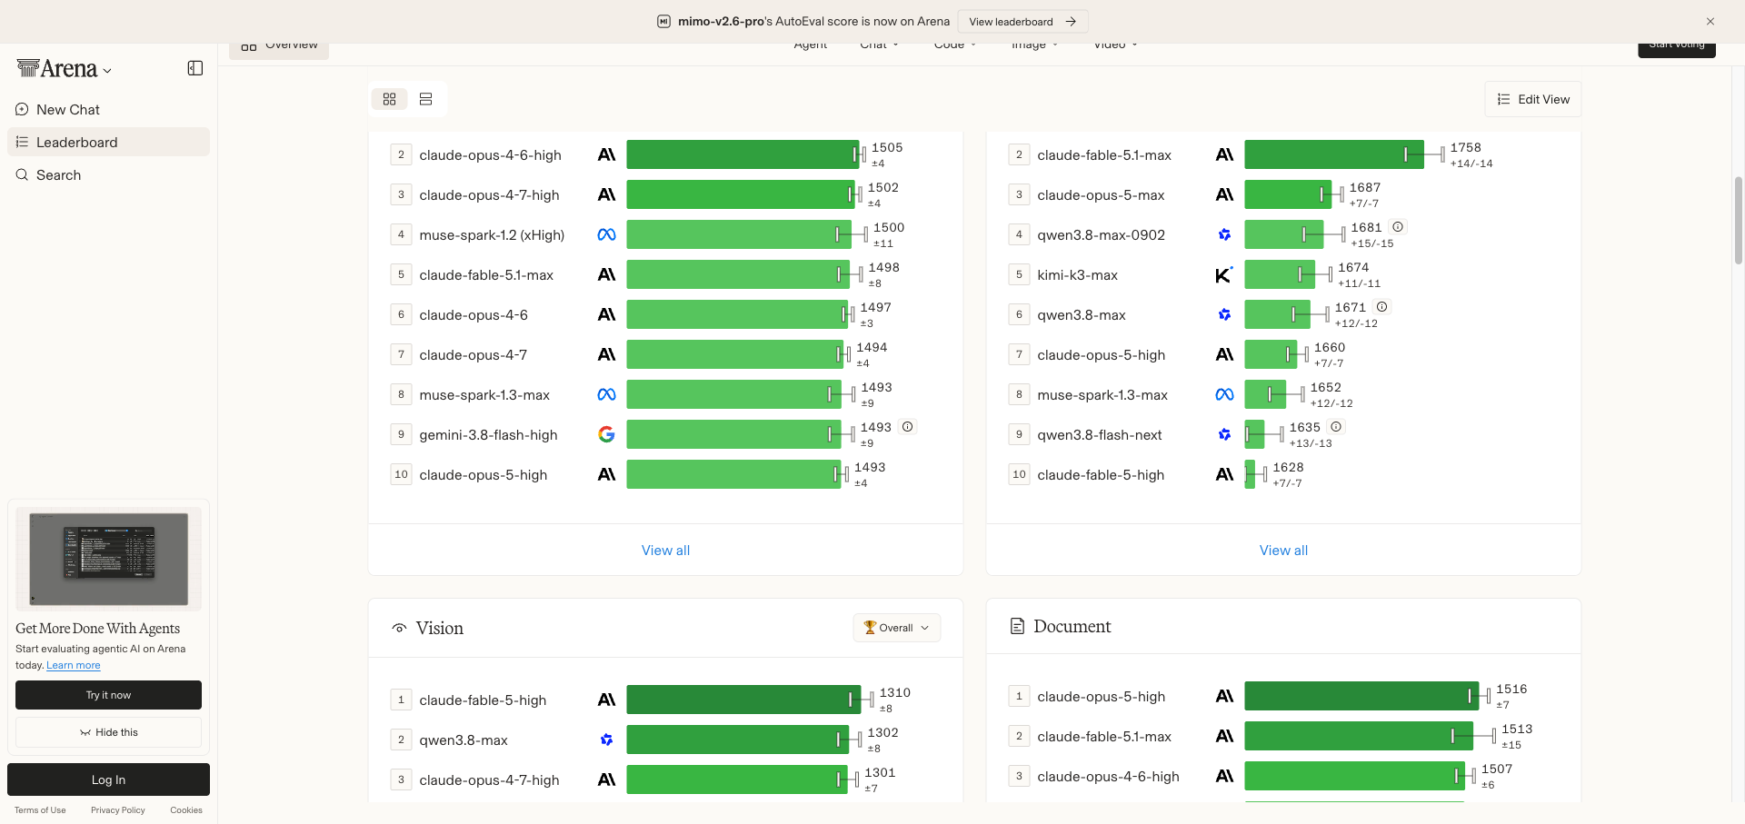
Task: Open the Terms of Use link
Action: [40, 810]
